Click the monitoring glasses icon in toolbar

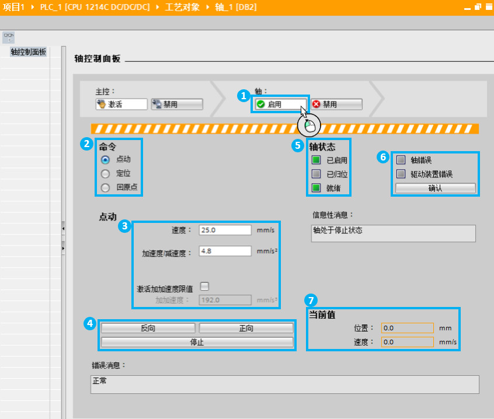tap(9, 37)
